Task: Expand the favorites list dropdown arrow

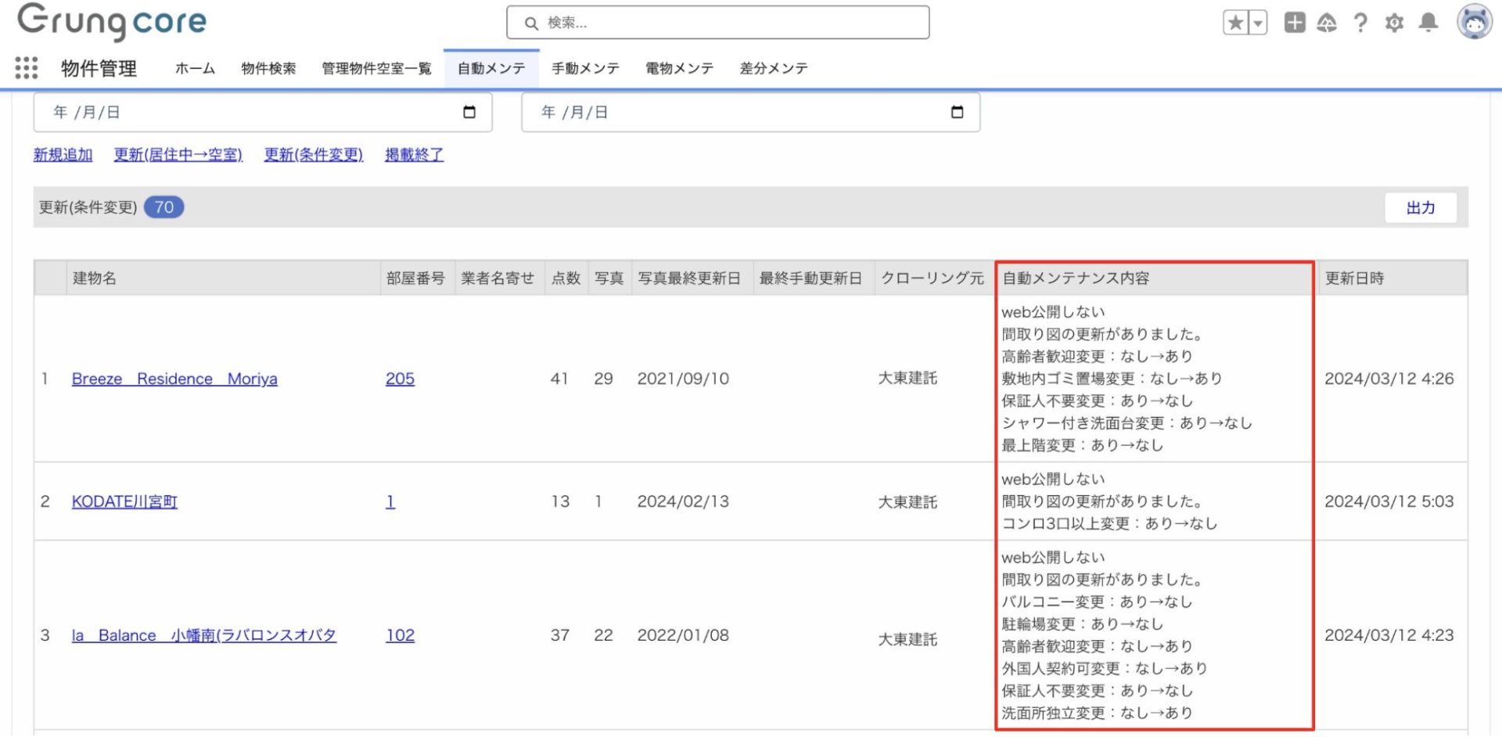Action: click(x=1258, y=23)
